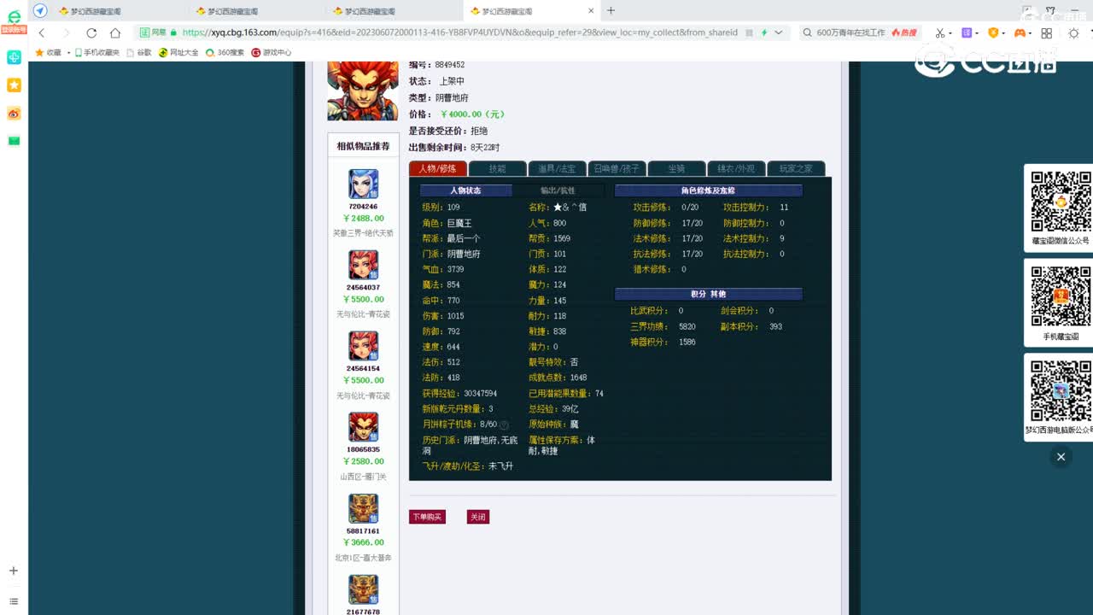Image resolution: width=1093 pixels, height=615 pixels.
Task: Click the blue arrow icon left of the tabs
Action: [40, 11]
